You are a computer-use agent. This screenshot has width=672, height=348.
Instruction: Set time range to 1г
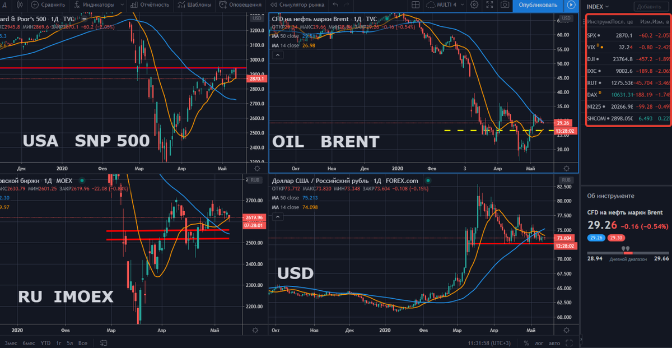click(59, 342)
